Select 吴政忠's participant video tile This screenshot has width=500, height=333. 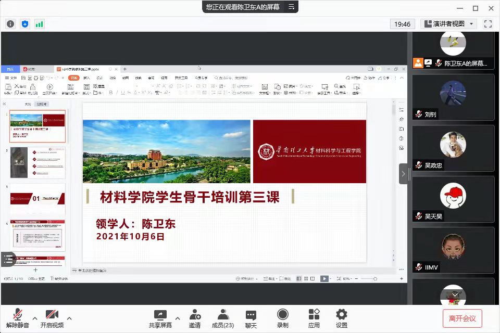tap(453, 148)
